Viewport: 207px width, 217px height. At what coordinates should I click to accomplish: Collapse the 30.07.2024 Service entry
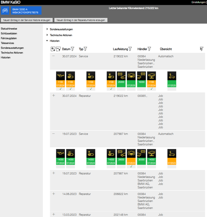pyautogui.click(x=53, y=56)
